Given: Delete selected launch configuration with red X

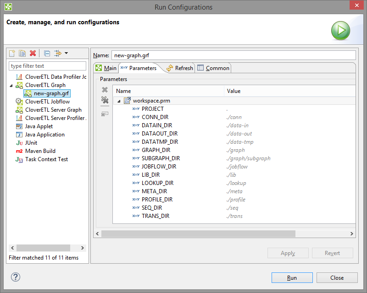Looking at the screenshot, I should coord(33,54).
